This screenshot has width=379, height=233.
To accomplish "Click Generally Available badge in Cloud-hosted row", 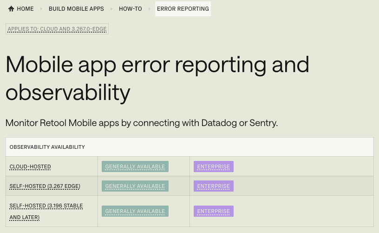I will (135, 166).
